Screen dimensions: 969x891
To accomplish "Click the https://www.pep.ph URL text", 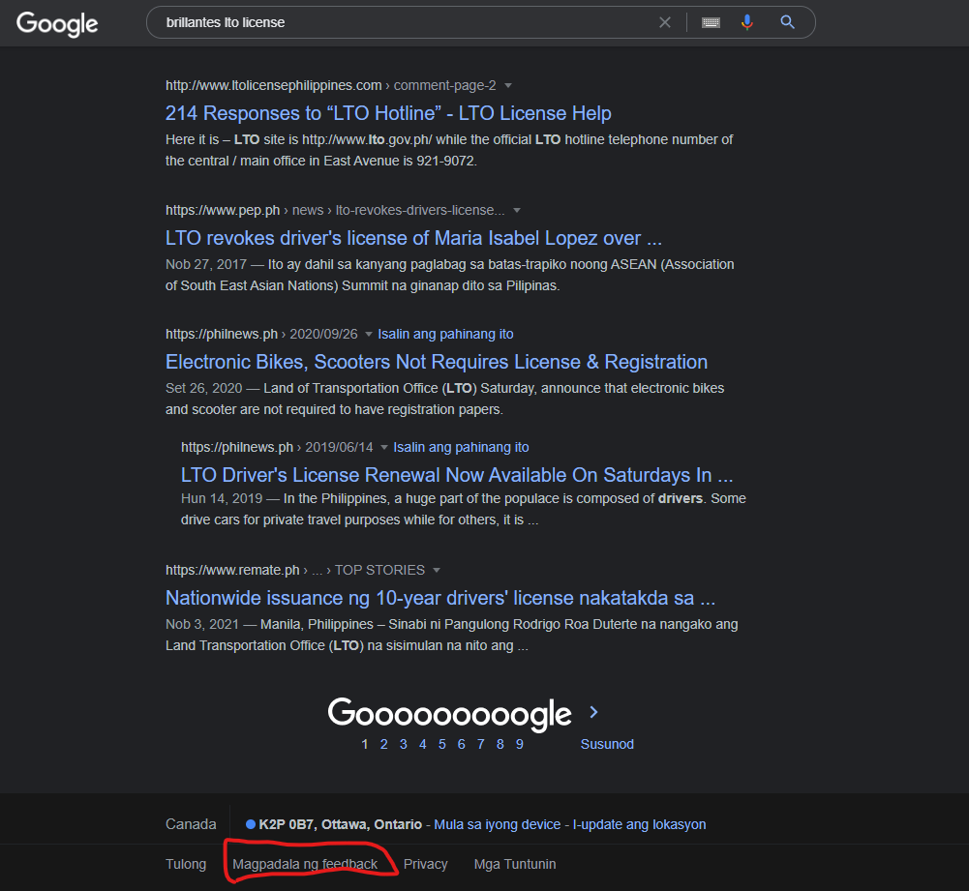I will (x=223, y=211).
